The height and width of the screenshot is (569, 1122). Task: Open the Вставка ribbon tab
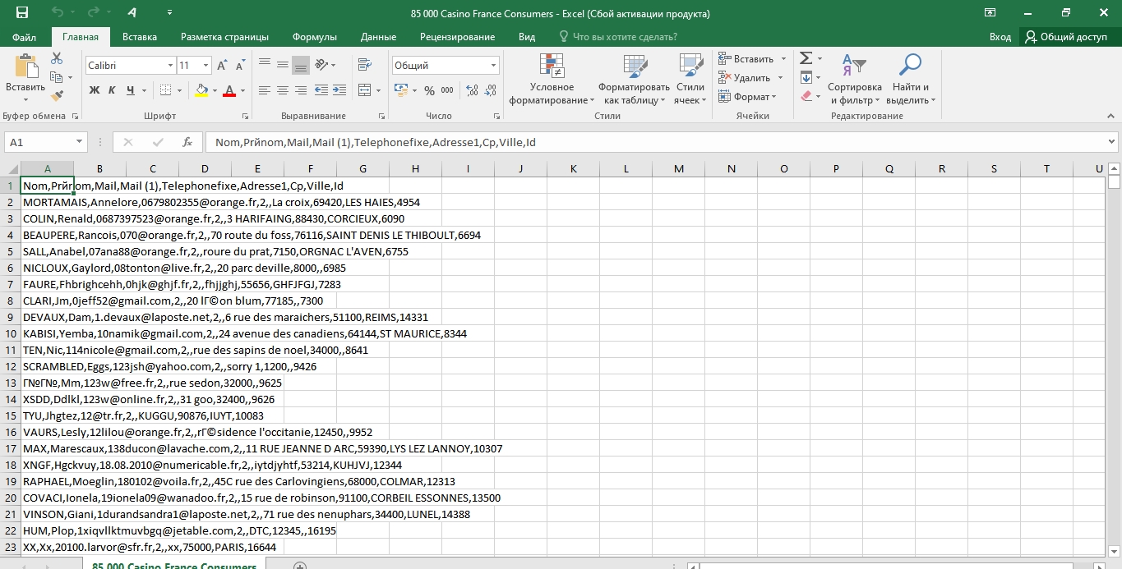click(140, 37)
